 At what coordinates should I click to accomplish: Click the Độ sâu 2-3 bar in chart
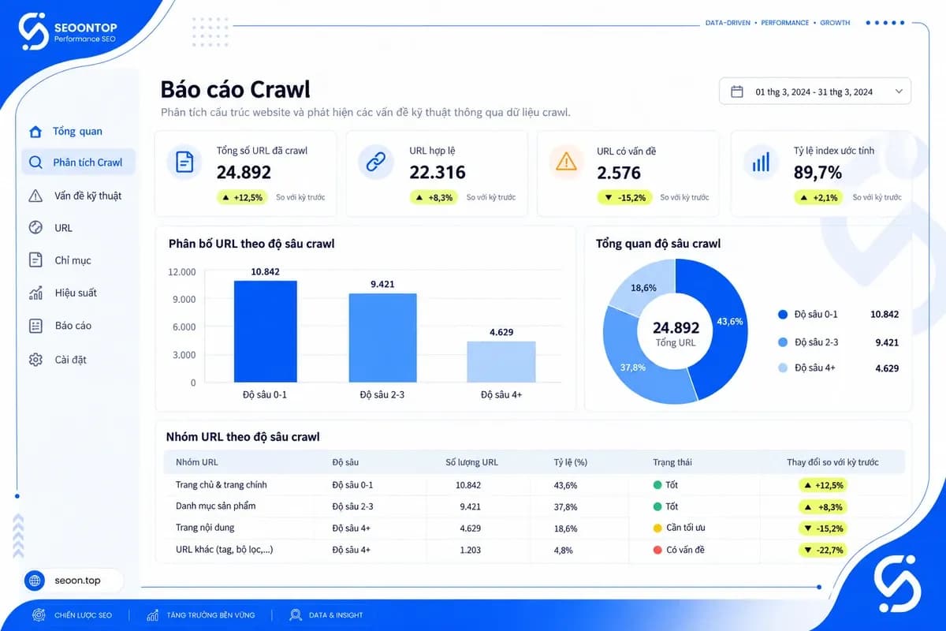click(382, 338)
